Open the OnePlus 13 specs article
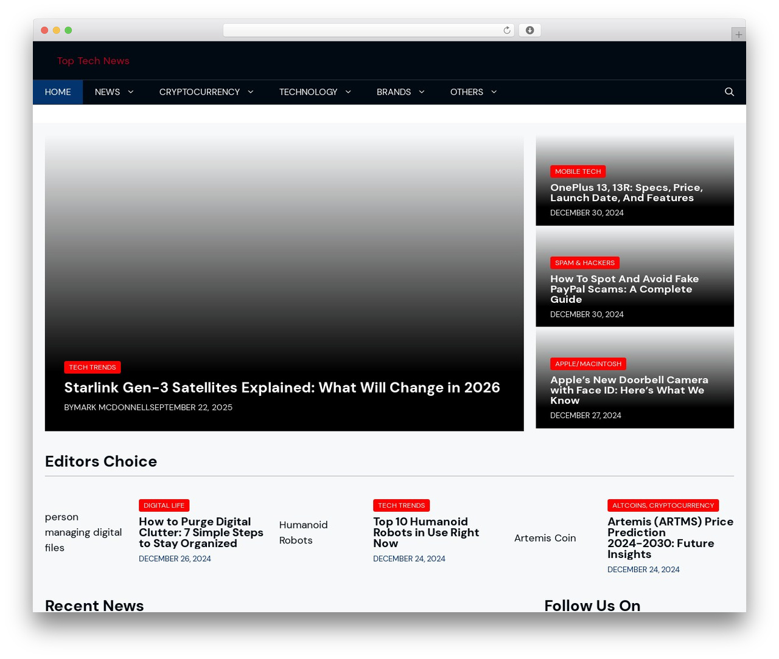Image resolution: width=779 pixels, height=659 pixels. click(x=626, y=191)
